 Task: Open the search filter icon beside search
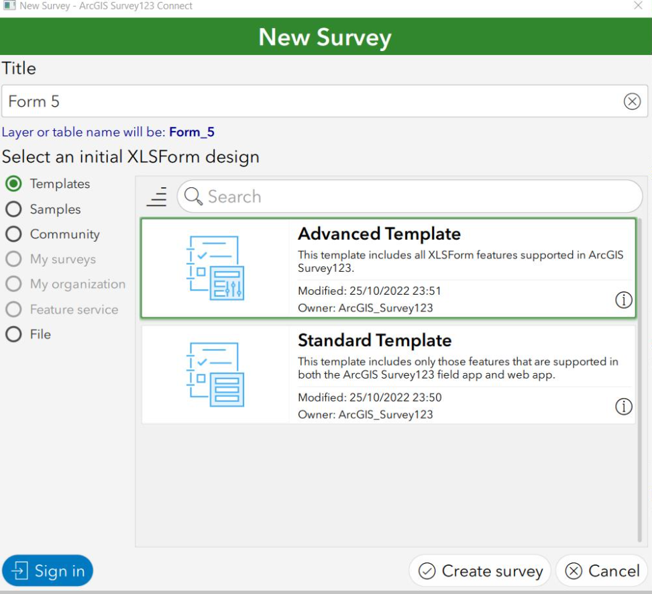point(156,197)
